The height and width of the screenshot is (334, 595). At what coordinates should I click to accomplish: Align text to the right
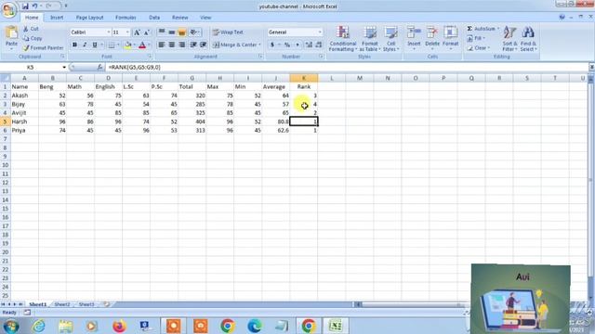pos(182,45)
